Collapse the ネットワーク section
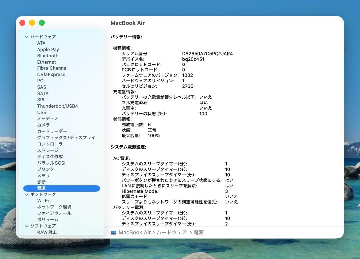 pos(27,194)
